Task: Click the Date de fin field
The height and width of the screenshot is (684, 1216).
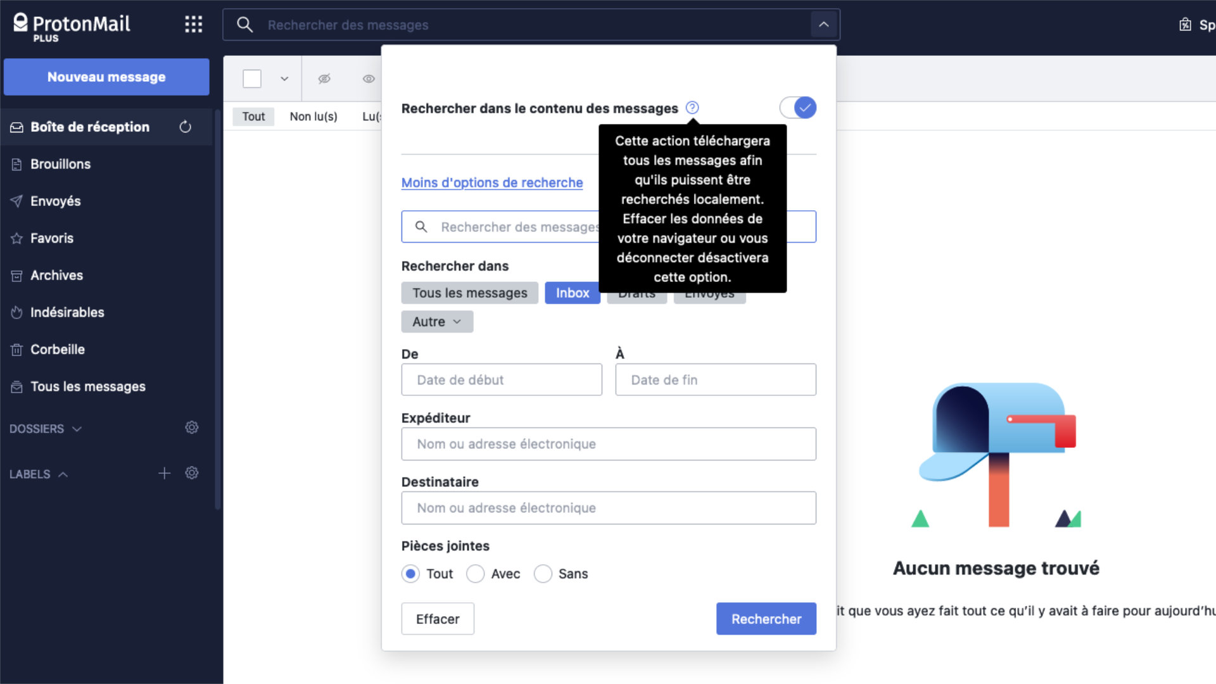Action: tap(716, 380)
